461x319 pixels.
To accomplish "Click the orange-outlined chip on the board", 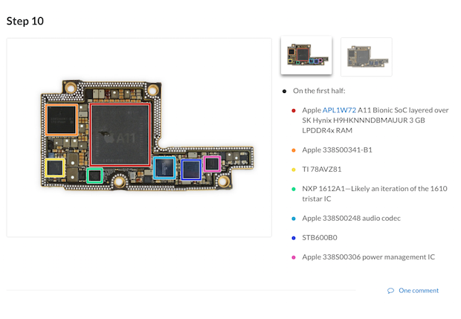I will 62,120.
